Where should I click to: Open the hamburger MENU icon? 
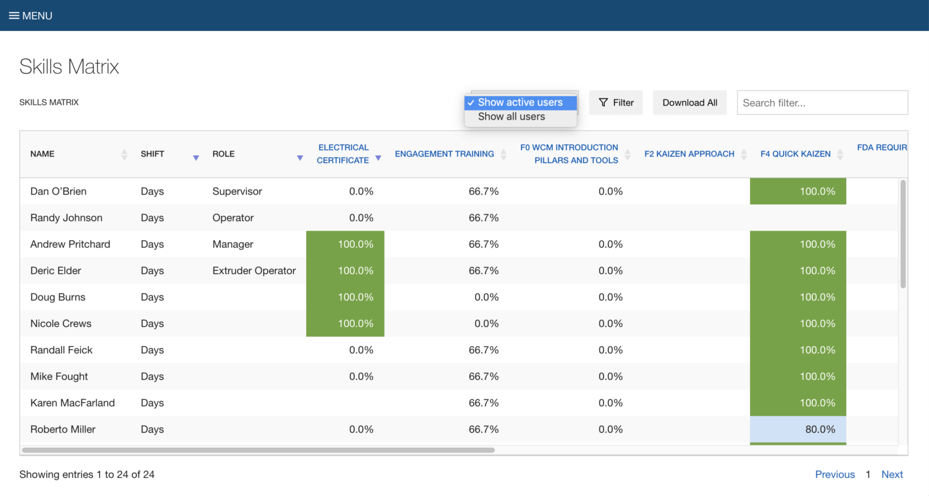click(14, 16)
